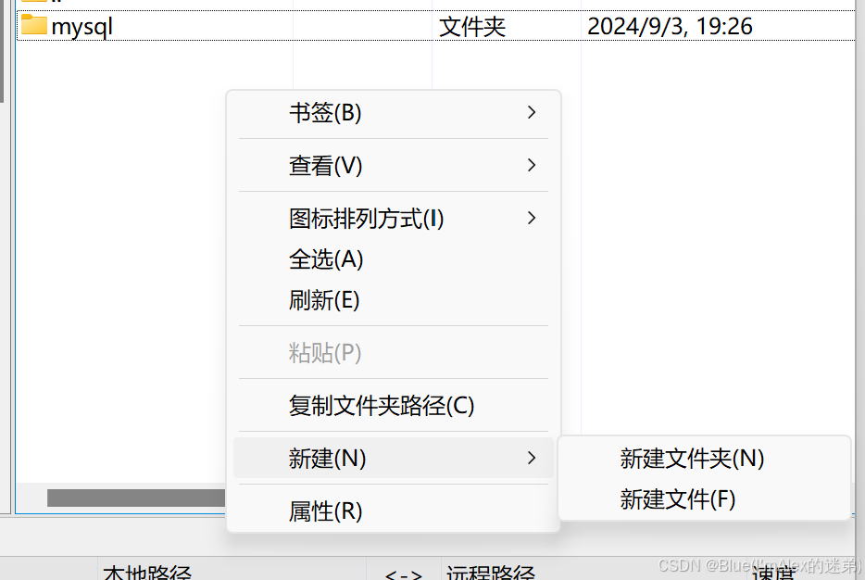Click the disabled 粘贴(P) paste entry
The height and width of the screenshot is (580, 865).
(x=394, y=353)
